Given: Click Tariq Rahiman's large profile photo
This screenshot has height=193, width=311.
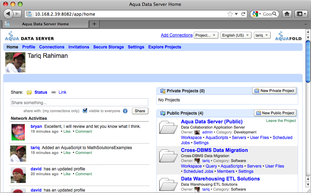Looking at the screenshot, I should click(15, 62).
